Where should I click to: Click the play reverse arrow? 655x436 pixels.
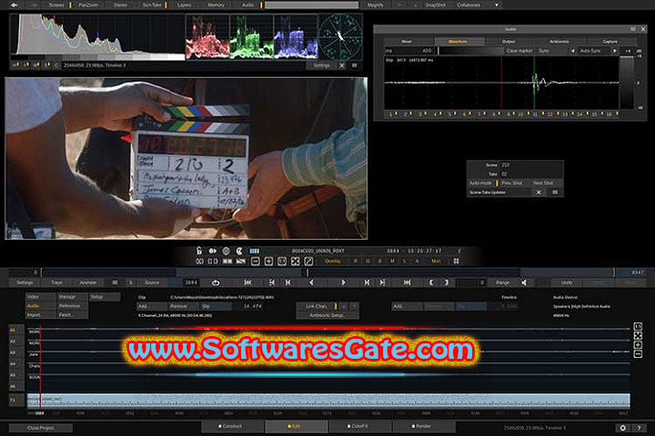point(312,282)
